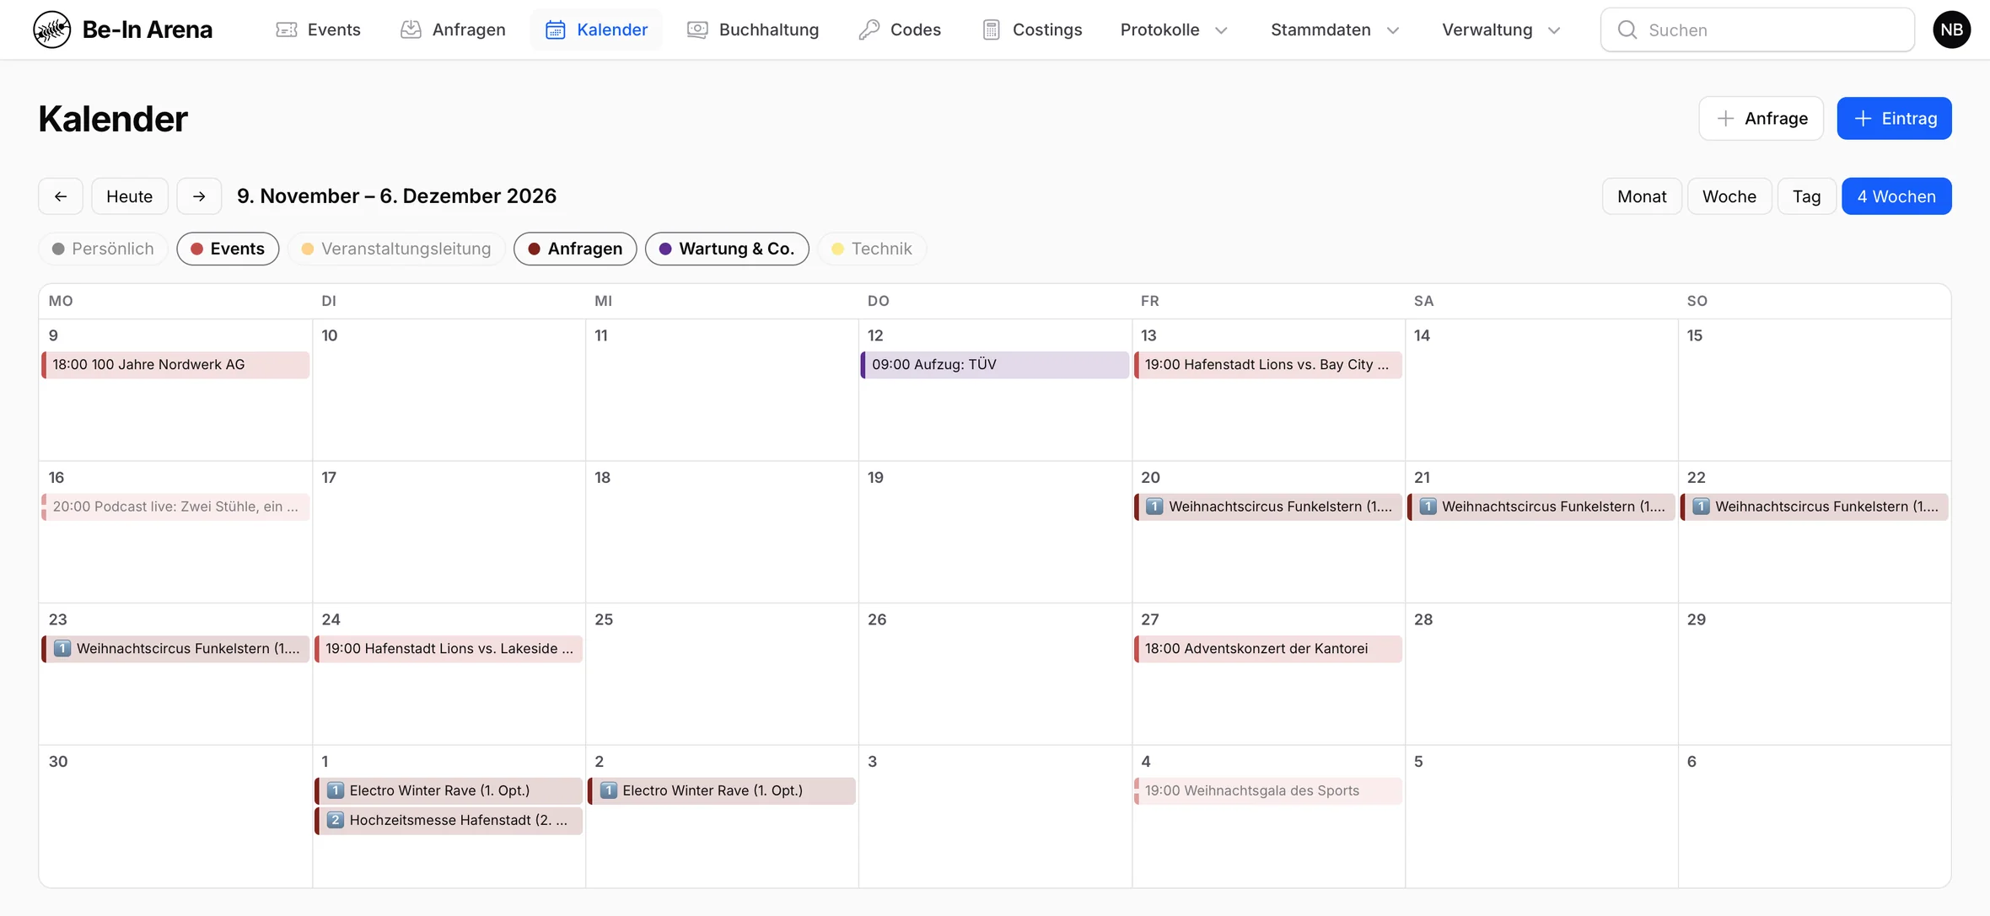The height and width of the screenshot is (916, 1990).
Task: Open Hafenstadt Lions vs. Lakeside event
Action: click(449, 649)
